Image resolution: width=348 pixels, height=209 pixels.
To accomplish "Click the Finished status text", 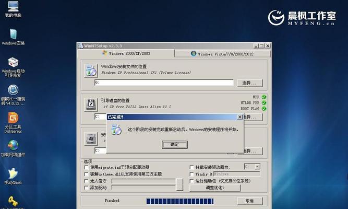I will pos(112,200).
